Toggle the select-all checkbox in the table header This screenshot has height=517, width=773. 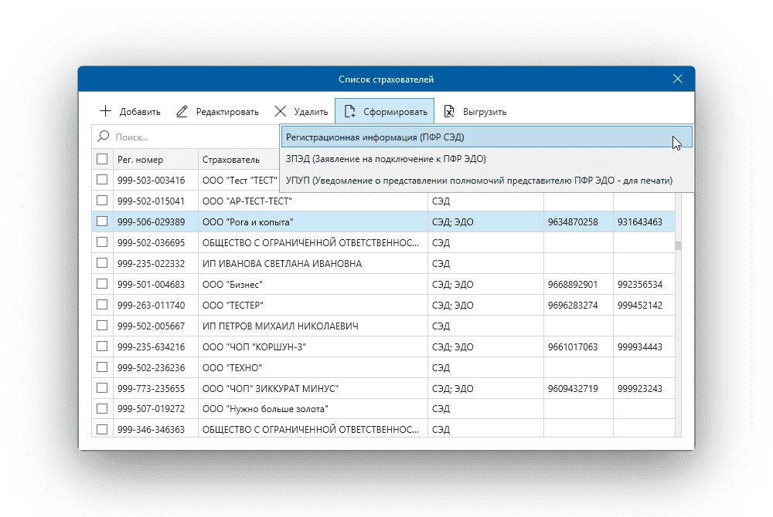102,159
